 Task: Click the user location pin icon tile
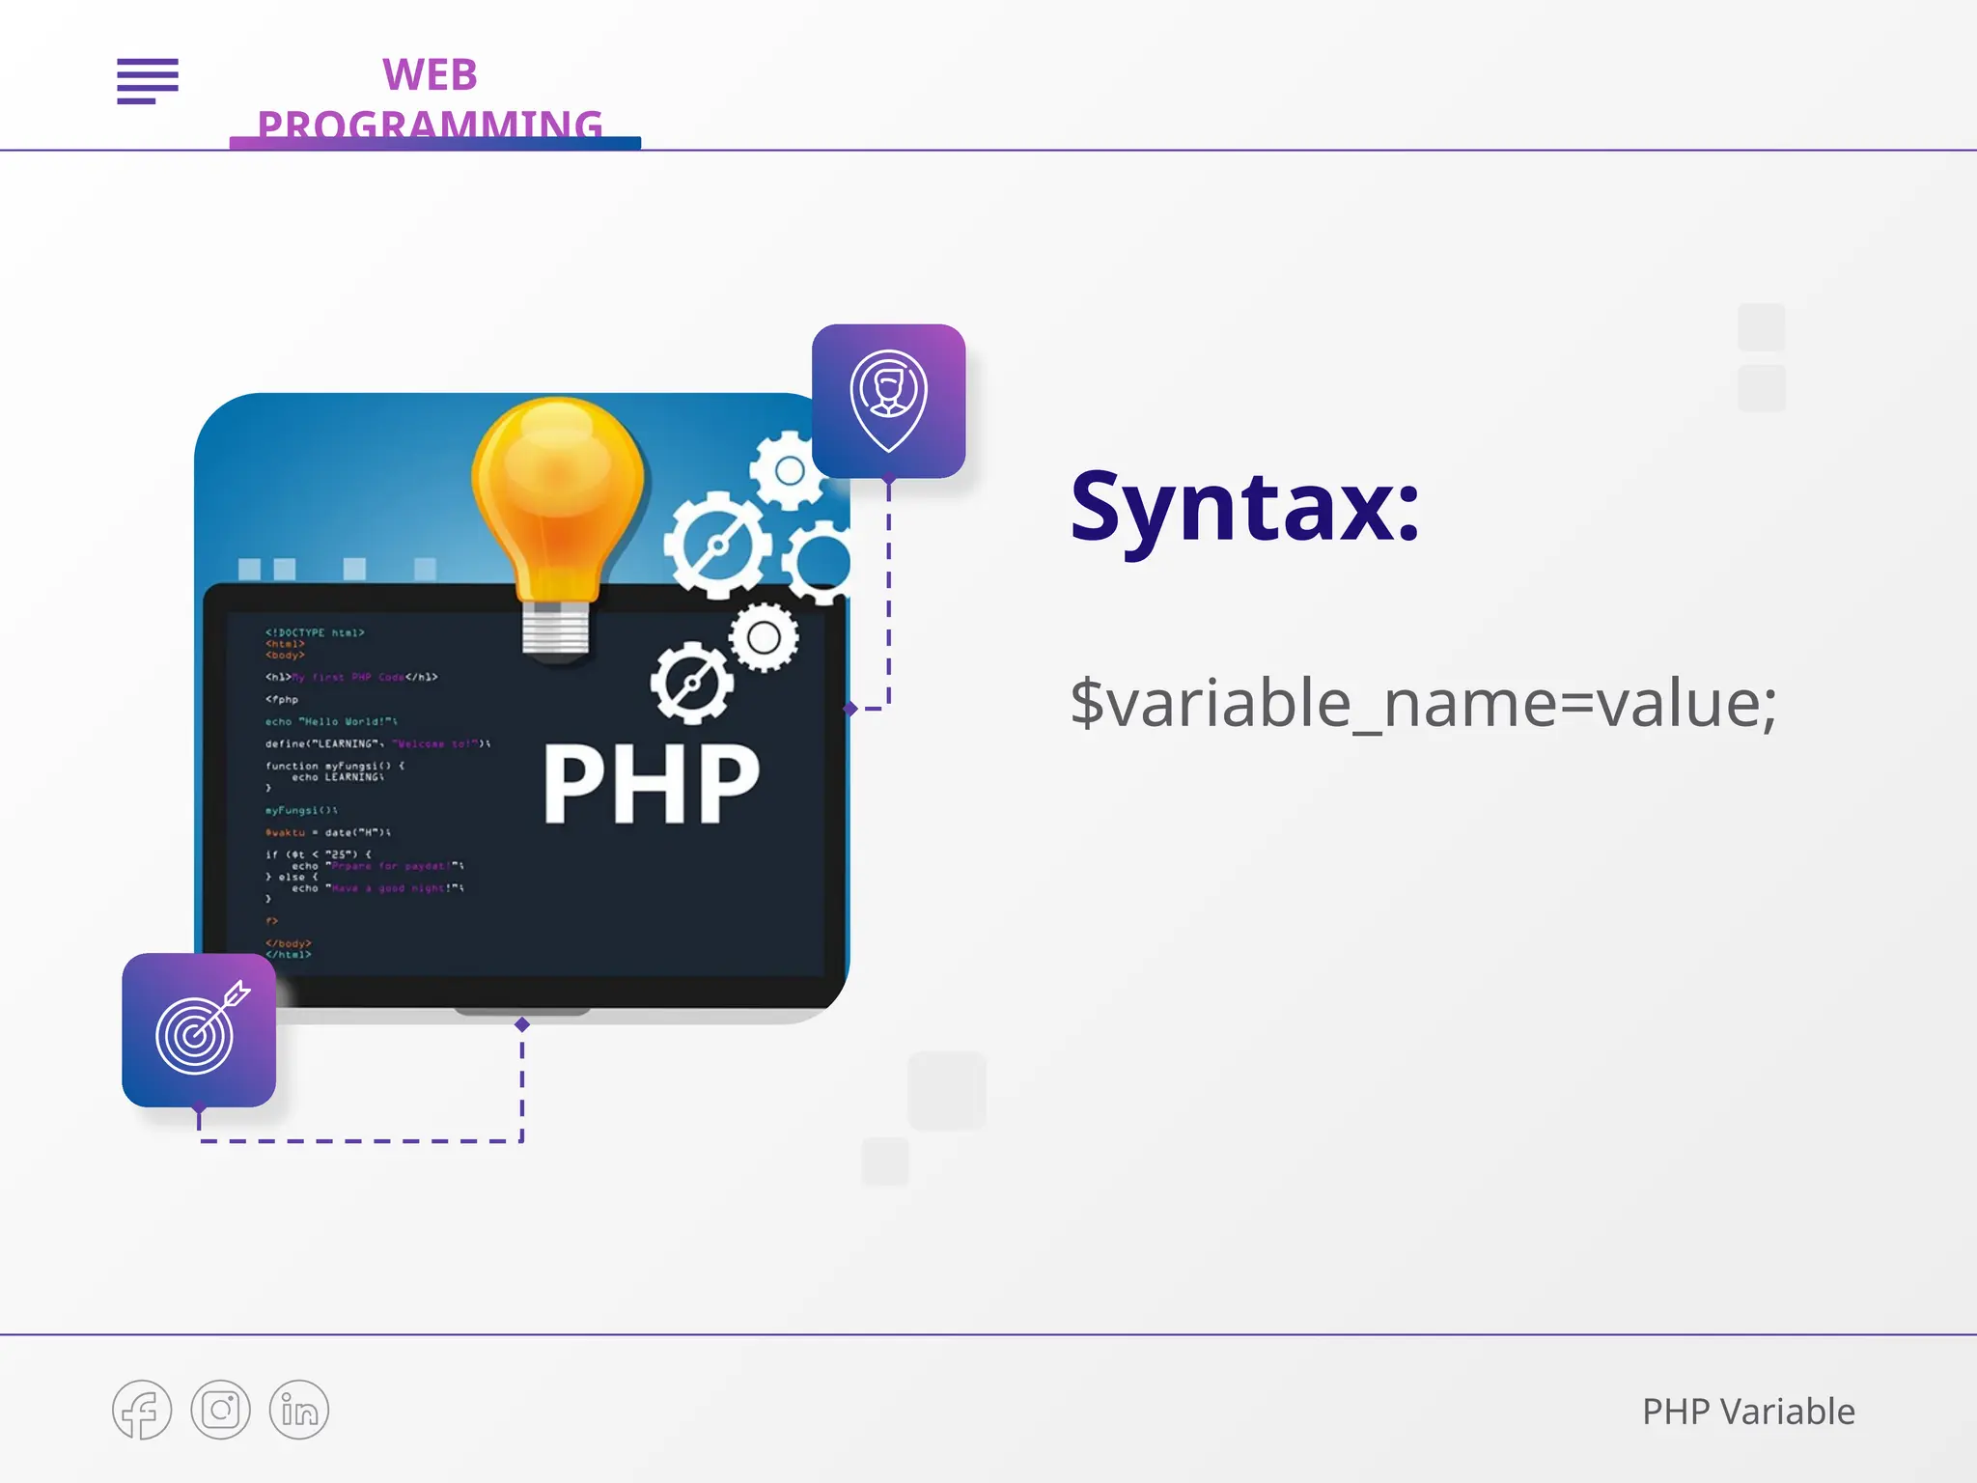tap(888, 401)
